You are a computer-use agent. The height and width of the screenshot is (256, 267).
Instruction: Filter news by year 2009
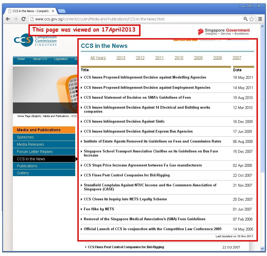198,58
